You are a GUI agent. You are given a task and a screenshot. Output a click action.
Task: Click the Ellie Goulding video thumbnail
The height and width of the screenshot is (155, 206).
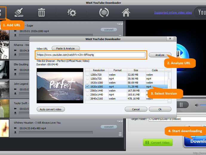click(x=4, y=70)
